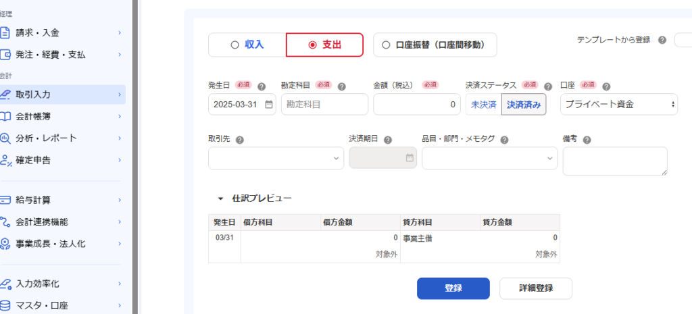Select 口座振替（口座間移動） radio option
Image resolution: width=692 pixels, height=314 pixels.
tap(435, 45)
